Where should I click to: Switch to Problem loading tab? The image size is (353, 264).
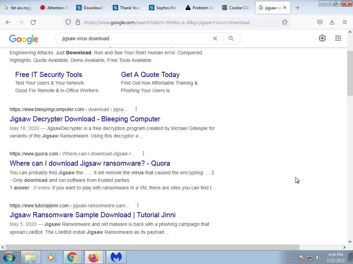point(200,8)
